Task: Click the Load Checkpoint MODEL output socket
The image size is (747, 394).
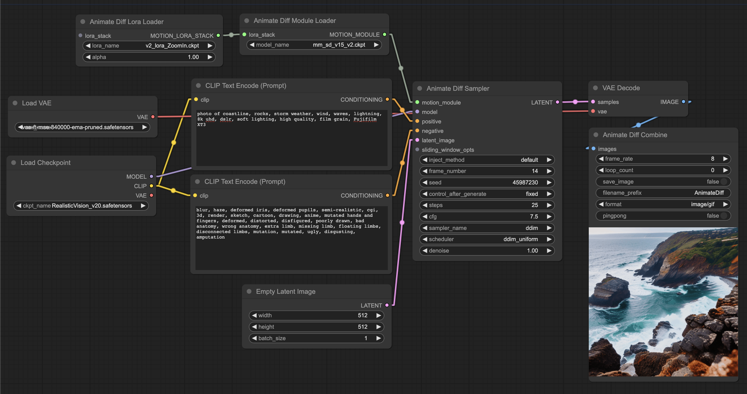Action: (x=151, y=176)
